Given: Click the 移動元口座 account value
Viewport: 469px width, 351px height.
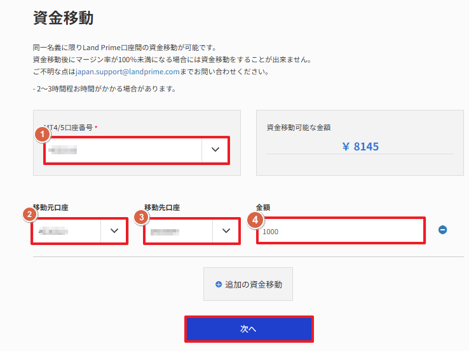Looking at the screenshot, I should (53, 231).
